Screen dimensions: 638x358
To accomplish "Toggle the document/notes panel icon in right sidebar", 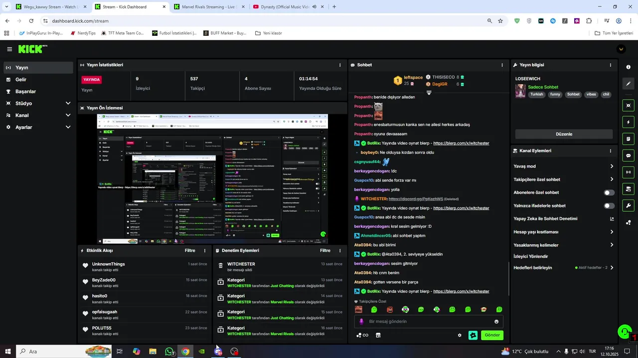I will pos(628,139).
